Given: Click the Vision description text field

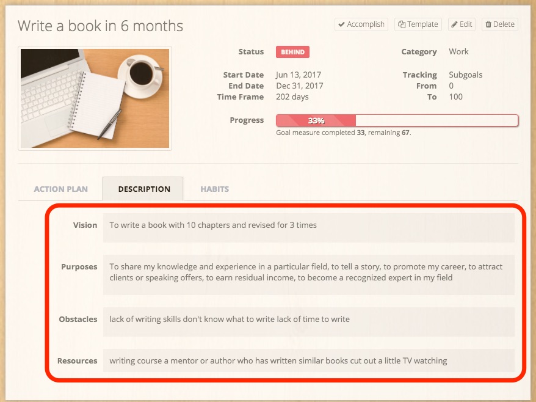Looking at the screenshot, I should click(308, 225).
